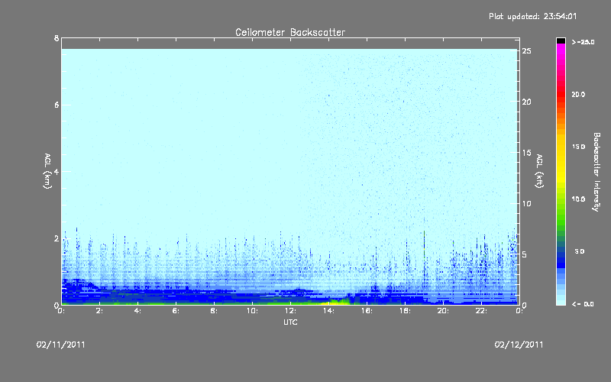Click the UTC x-axis label
This screenshot has width=611, height=382.
pyautogui.click(x=290, y=322)
